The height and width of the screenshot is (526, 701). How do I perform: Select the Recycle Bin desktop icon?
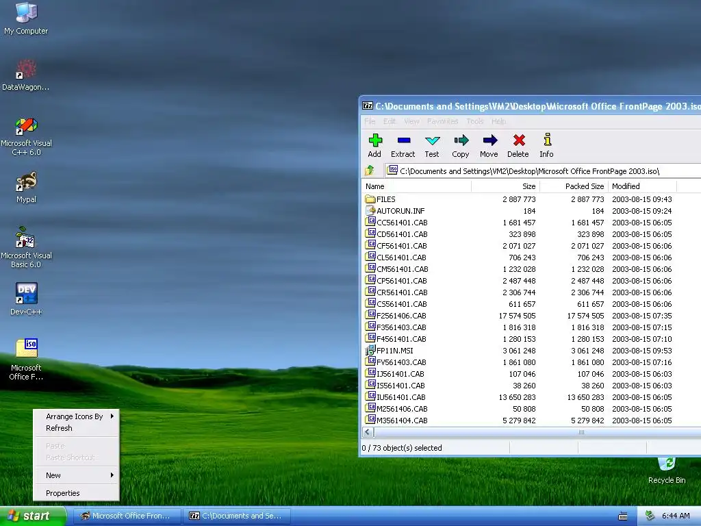pos(666,464)
